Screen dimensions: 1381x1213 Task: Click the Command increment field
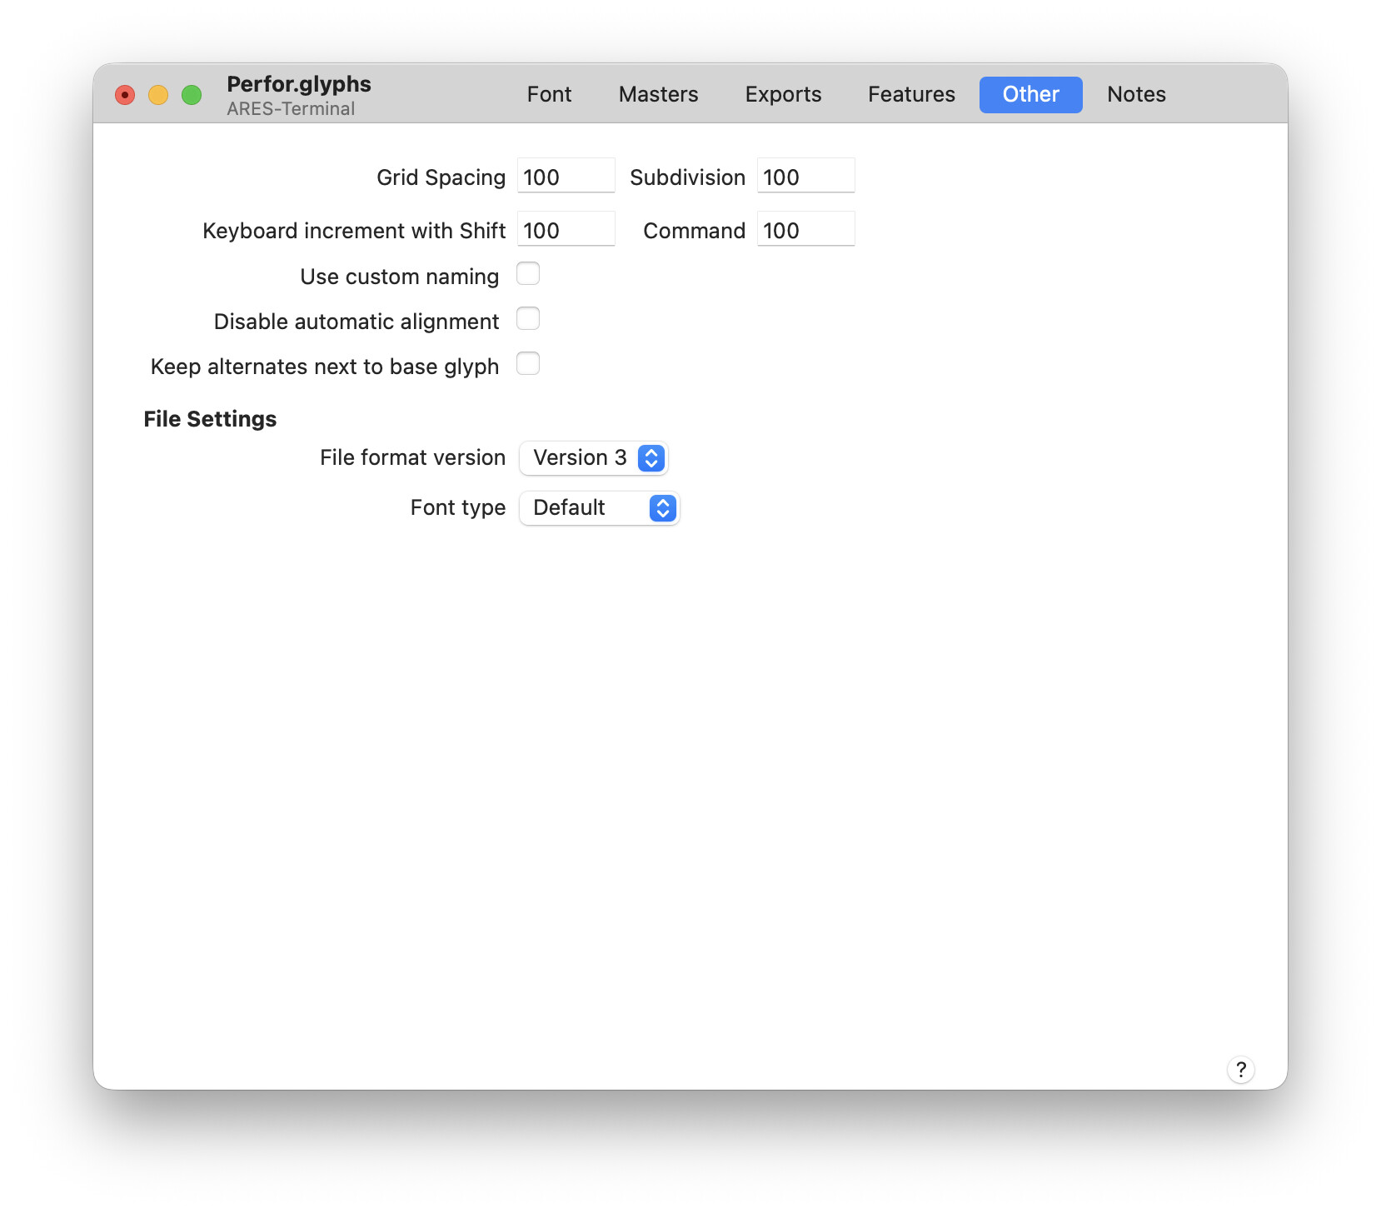pos(805,230)
